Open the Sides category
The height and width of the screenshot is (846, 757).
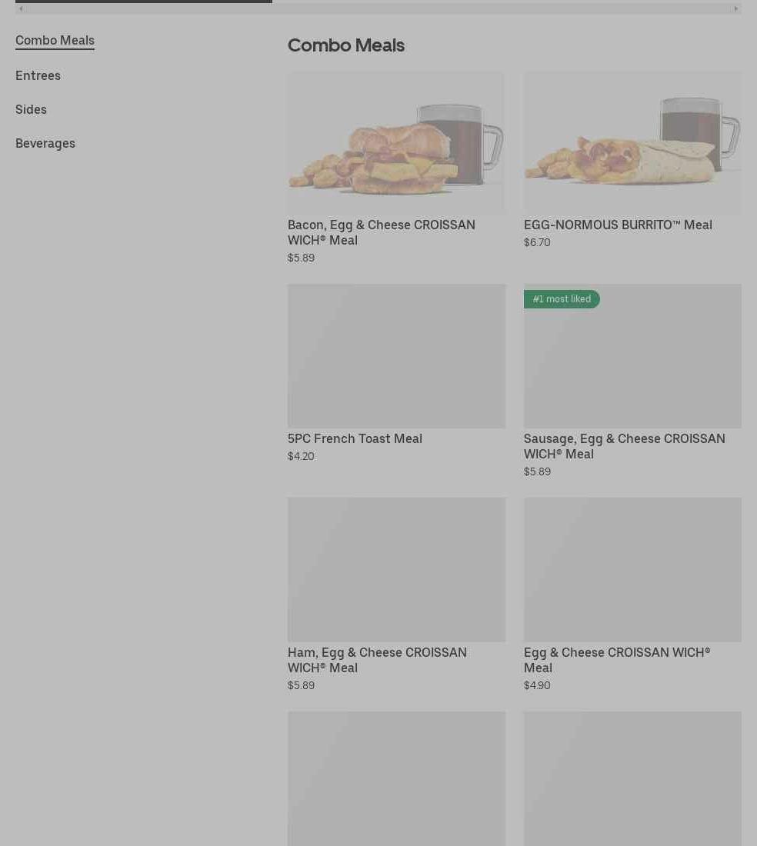tap(31, 109)
